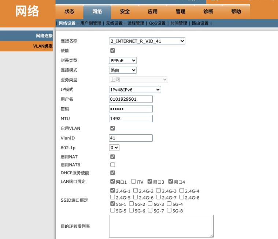Uncheck the 网口4 LAN port binding

click(171, 182)
